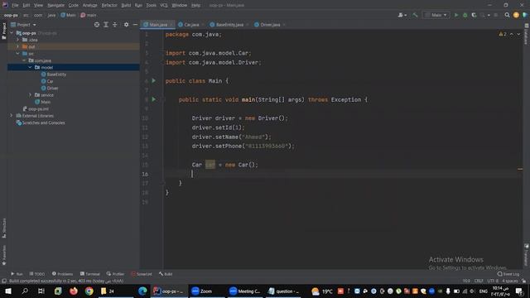Collapse the oop-ps project root
This screenshot has width=530, height=298.
[x=12, y=33]
